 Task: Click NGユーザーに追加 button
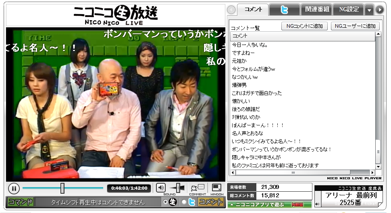(355, 26)
